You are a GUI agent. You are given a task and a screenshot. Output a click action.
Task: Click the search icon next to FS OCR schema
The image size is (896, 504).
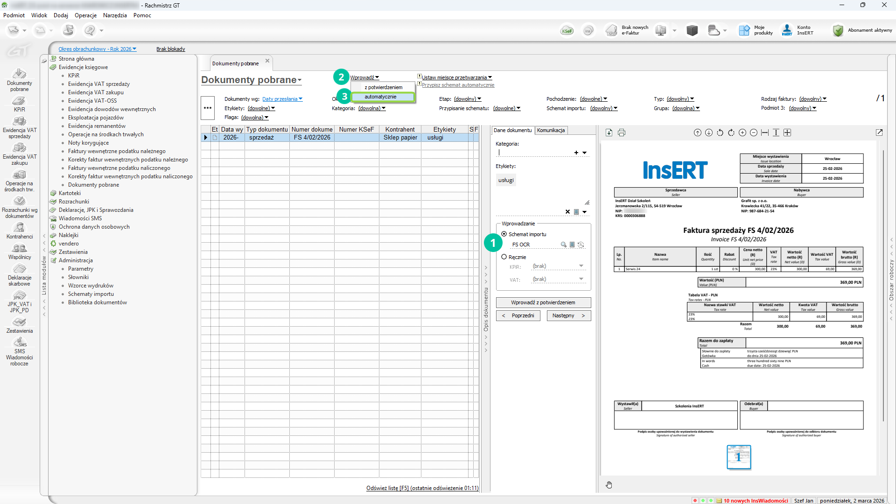[x=563, y=245]
